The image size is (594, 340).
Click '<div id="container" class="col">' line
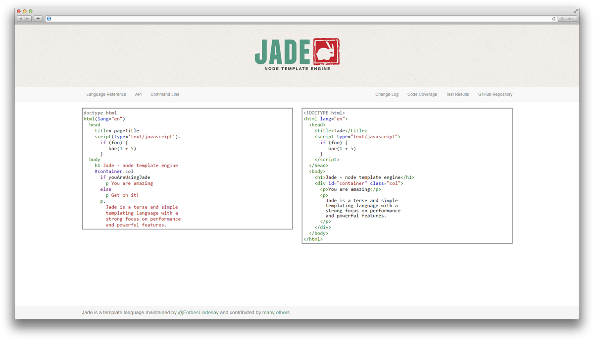click(359, 183)
